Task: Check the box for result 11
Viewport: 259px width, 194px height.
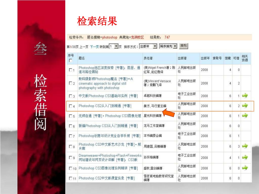Action: click(71, 178)
